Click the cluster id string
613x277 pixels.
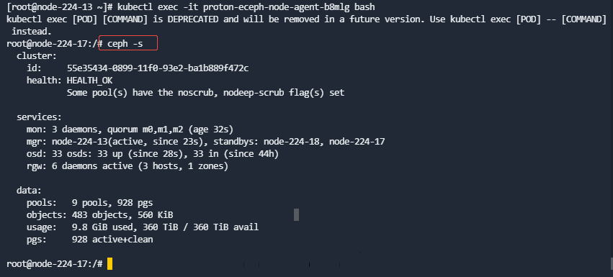158,68
